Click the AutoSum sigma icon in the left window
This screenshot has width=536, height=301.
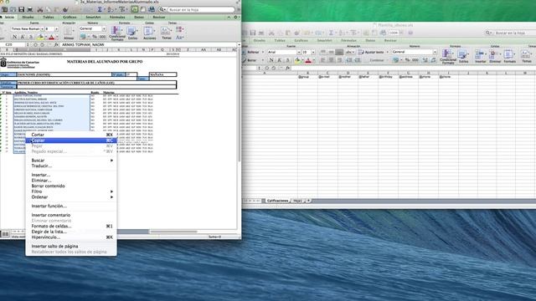100,9
